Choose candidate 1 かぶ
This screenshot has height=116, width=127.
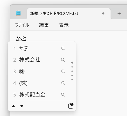pyautogui.click(x=39, y=48)
